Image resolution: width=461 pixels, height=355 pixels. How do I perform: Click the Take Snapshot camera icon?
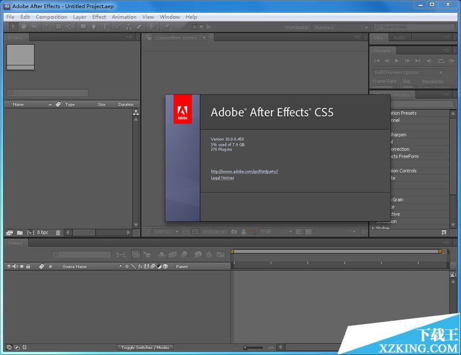[x=234, y=231]
